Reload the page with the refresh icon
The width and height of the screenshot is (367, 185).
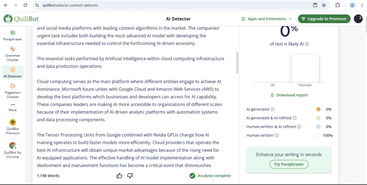pyautogui.click(x=25, y=5)
